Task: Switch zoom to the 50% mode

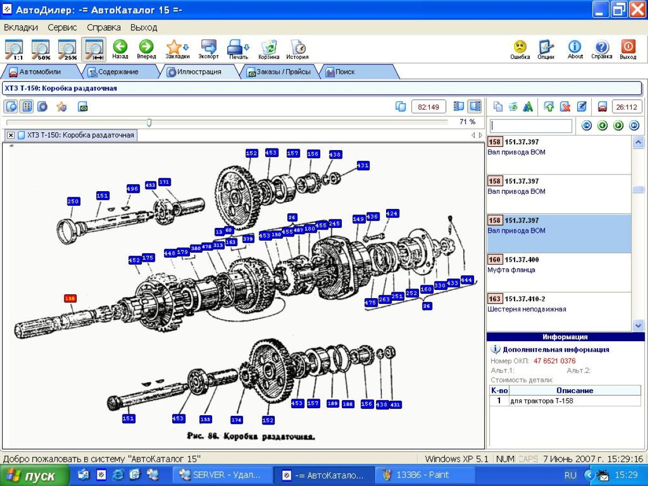Action: pos(41,49)
